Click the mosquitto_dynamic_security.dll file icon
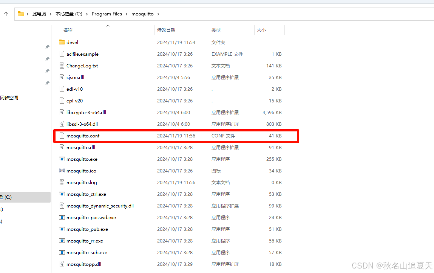Screen dimensions: 434x273 click(x=62, y=206)
